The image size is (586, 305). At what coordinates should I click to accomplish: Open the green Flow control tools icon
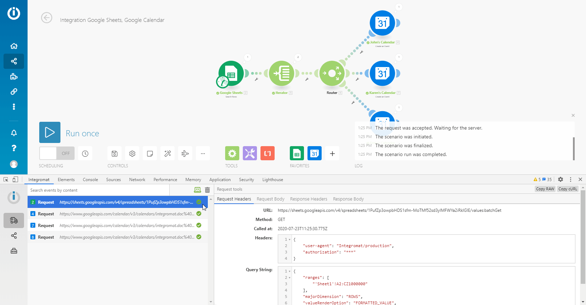pos(232,153)
